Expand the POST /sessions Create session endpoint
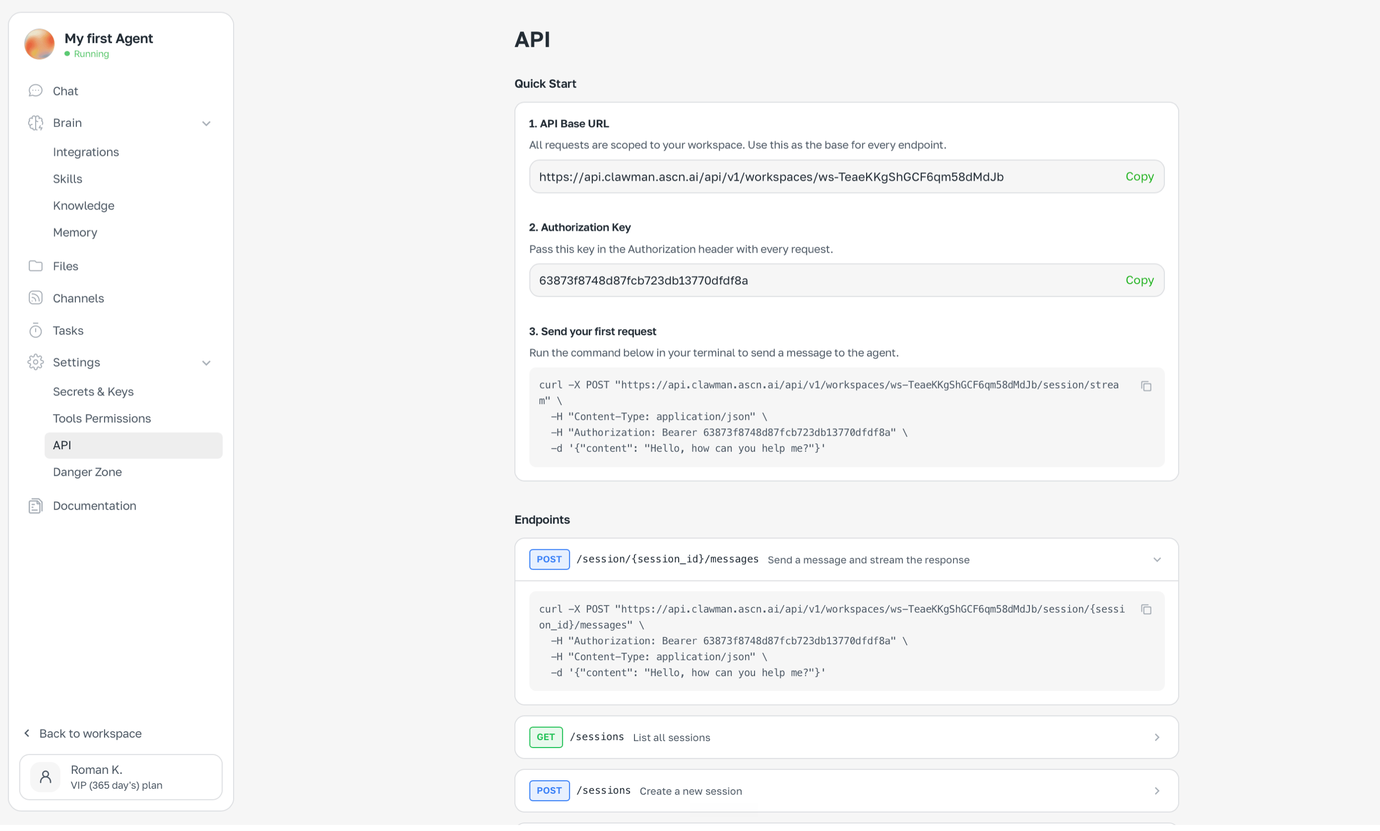 [1156, 791]
